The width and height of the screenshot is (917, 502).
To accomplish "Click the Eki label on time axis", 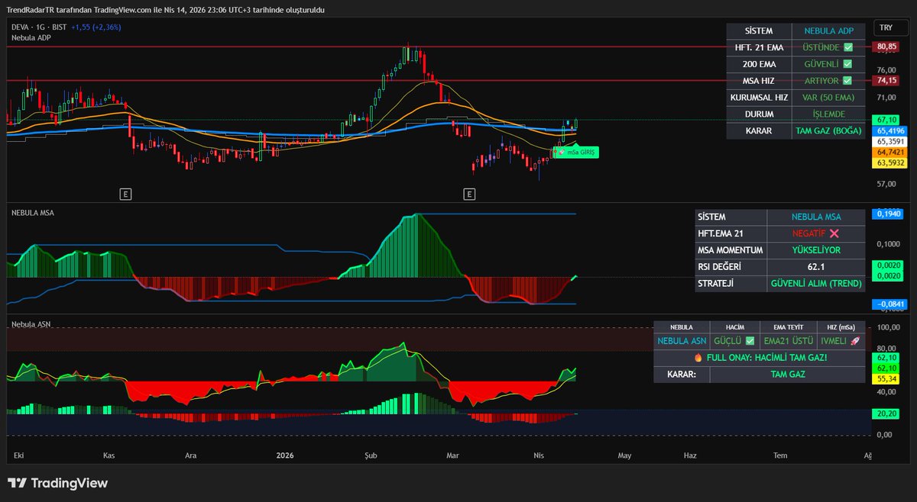I will (18, 455).
